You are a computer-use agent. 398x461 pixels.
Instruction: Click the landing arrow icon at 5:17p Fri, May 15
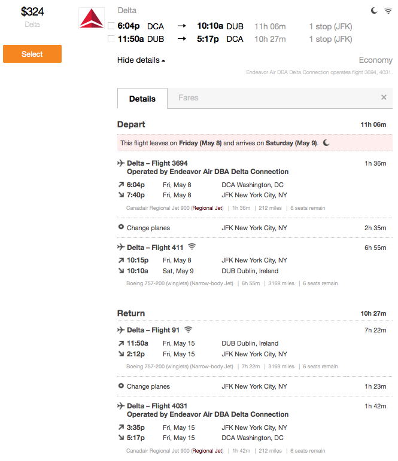pyautogui.click(x=121, y=438)
